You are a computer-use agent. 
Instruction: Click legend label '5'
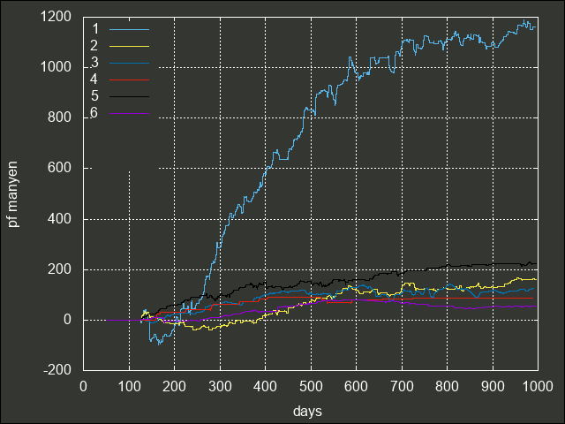tap(94, 96)
